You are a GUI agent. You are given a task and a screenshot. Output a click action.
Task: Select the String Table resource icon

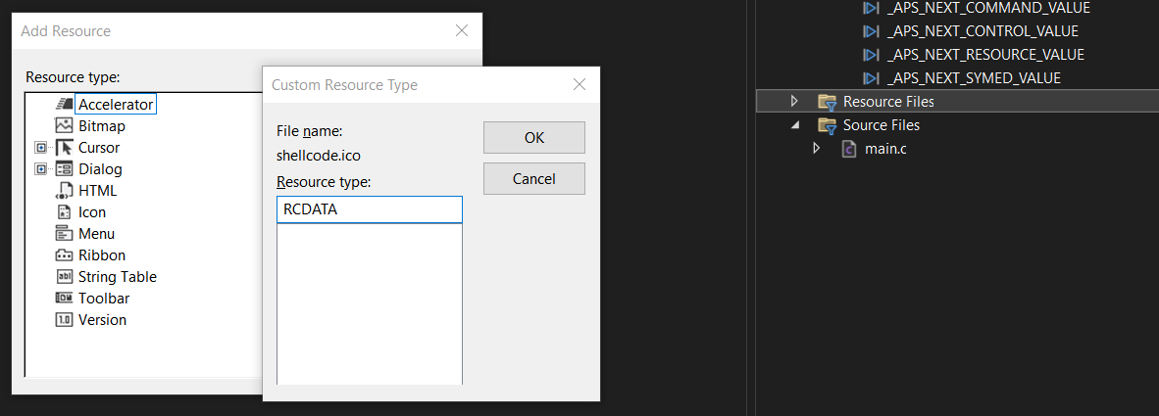point(65,277)
